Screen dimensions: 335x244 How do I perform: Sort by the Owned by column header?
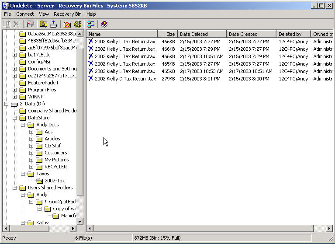point(322,34)
